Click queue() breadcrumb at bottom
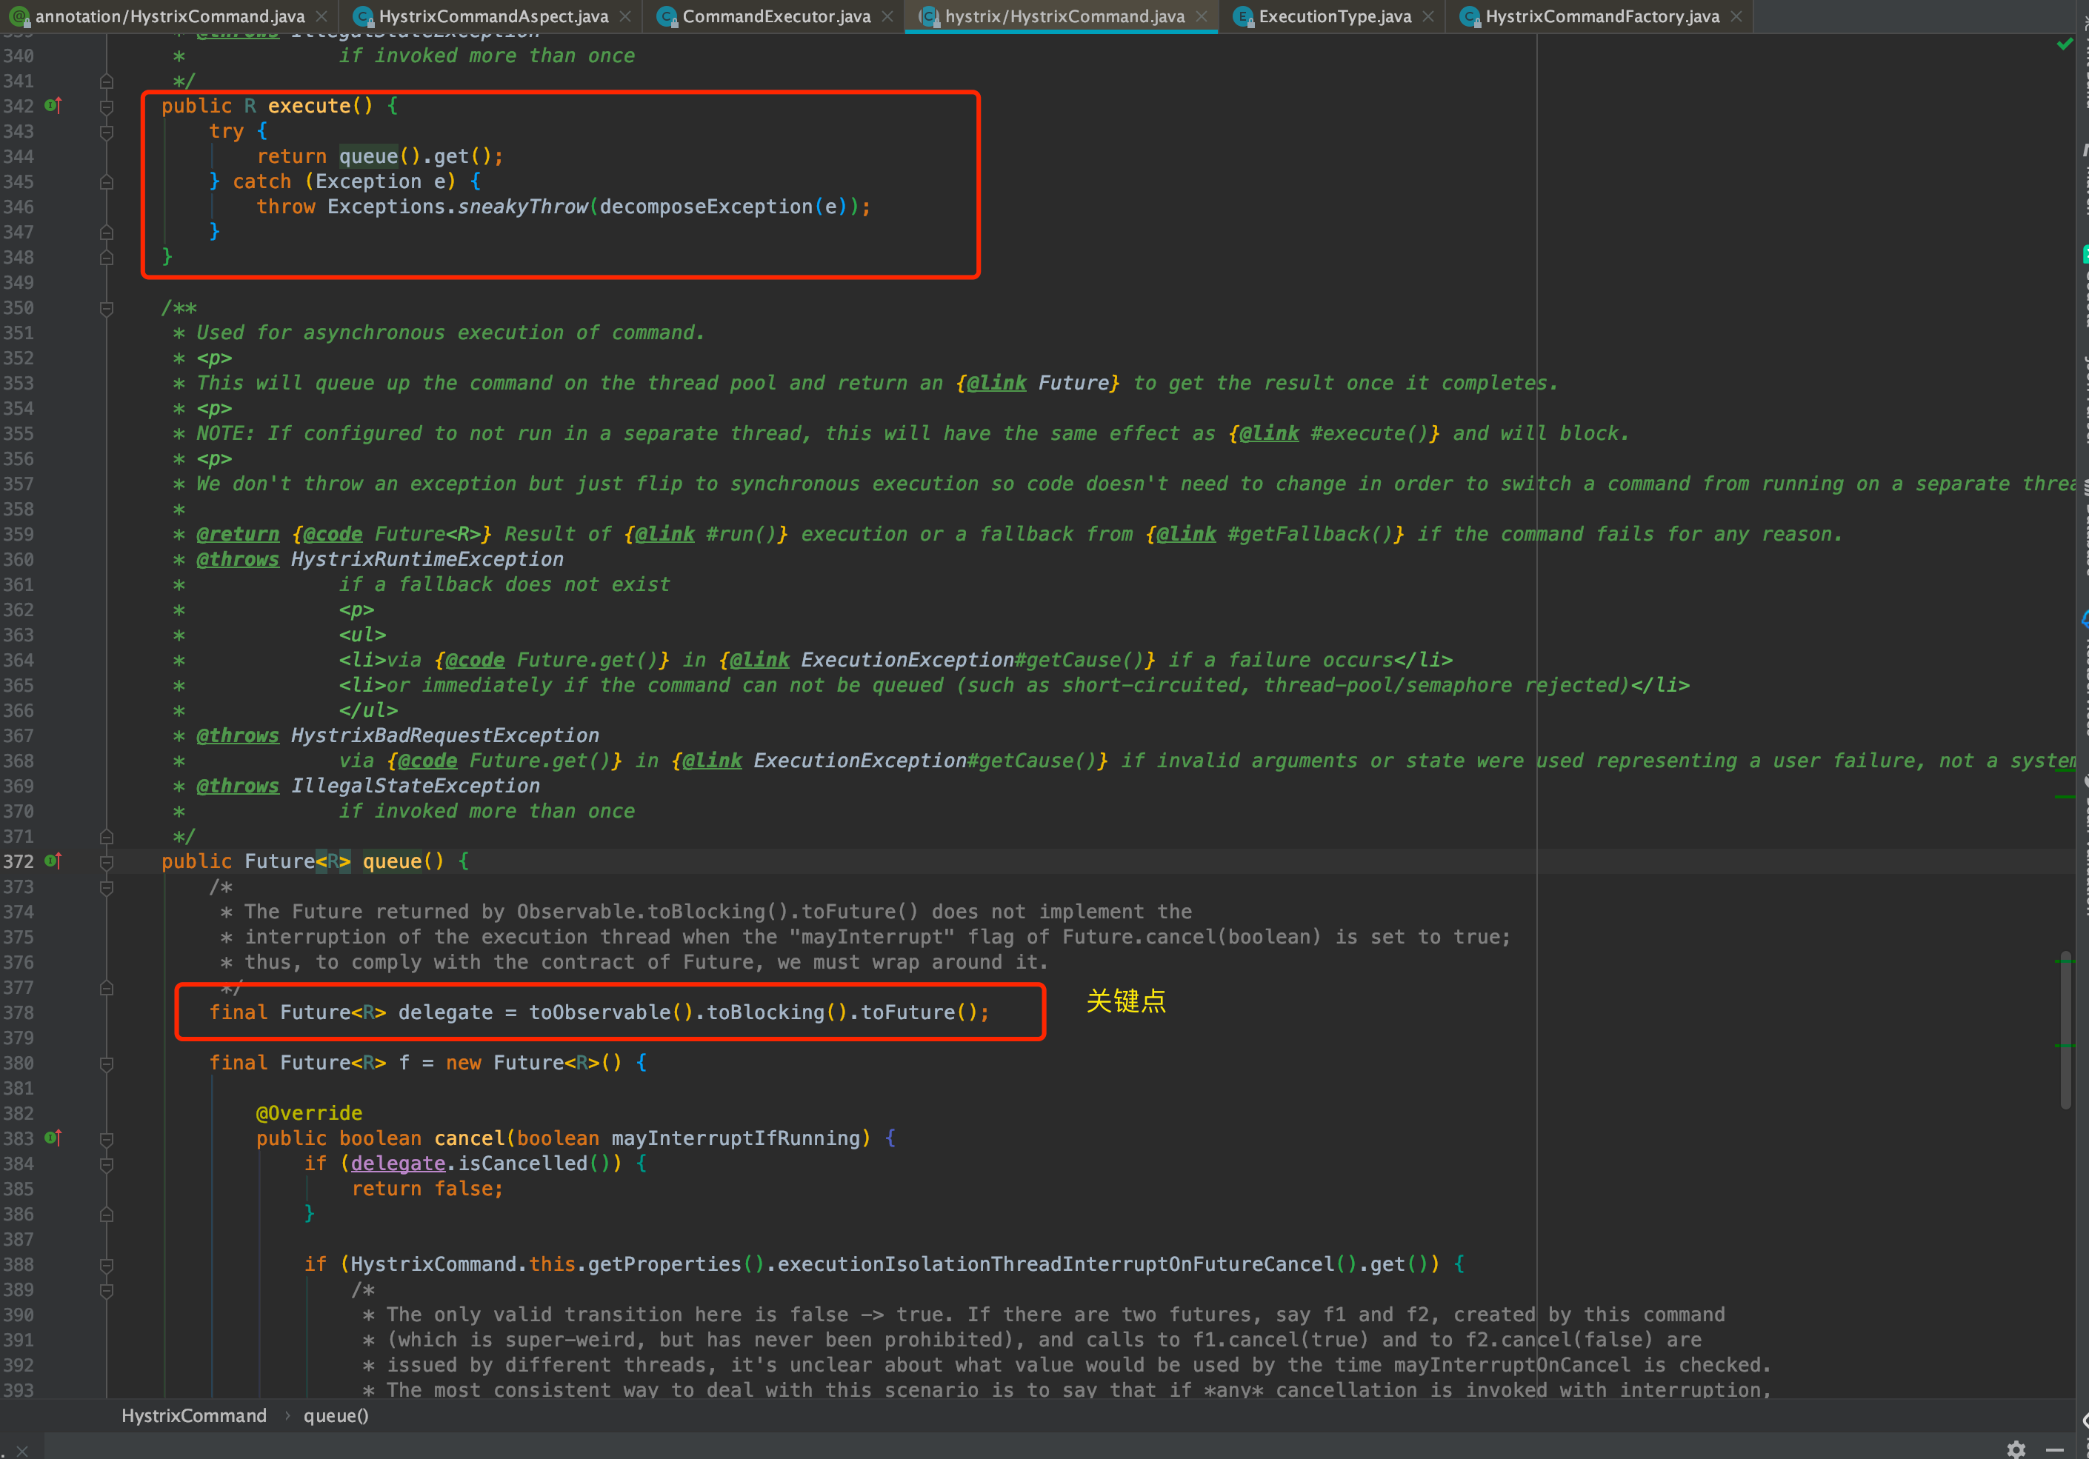 click(336, 1415)
